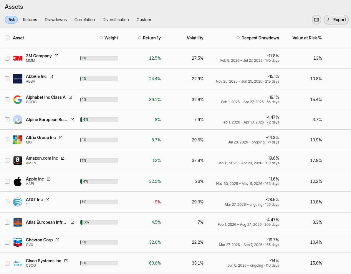Click the Apple Inc 4% weight bar

tap(99, 181)
